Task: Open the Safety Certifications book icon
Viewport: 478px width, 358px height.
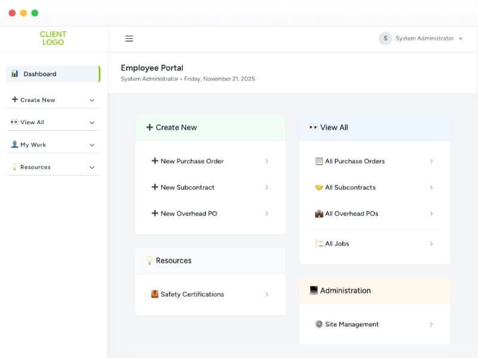Action: click(x=154, y=294)
